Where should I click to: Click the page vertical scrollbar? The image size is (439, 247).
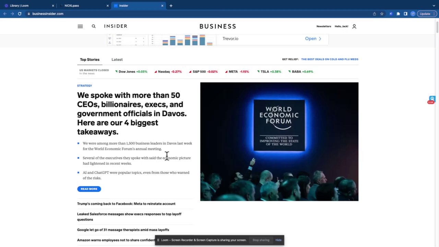(x=437, y=27)
